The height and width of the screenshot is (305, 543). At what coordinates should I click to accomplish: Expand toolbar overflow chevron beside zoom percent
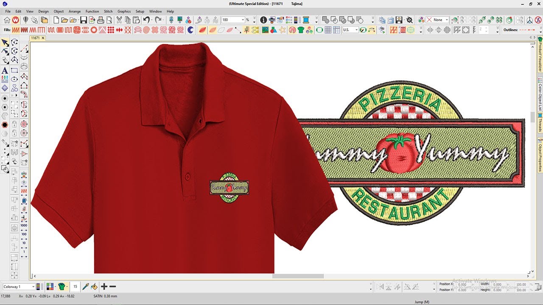[x=254, y=20]
